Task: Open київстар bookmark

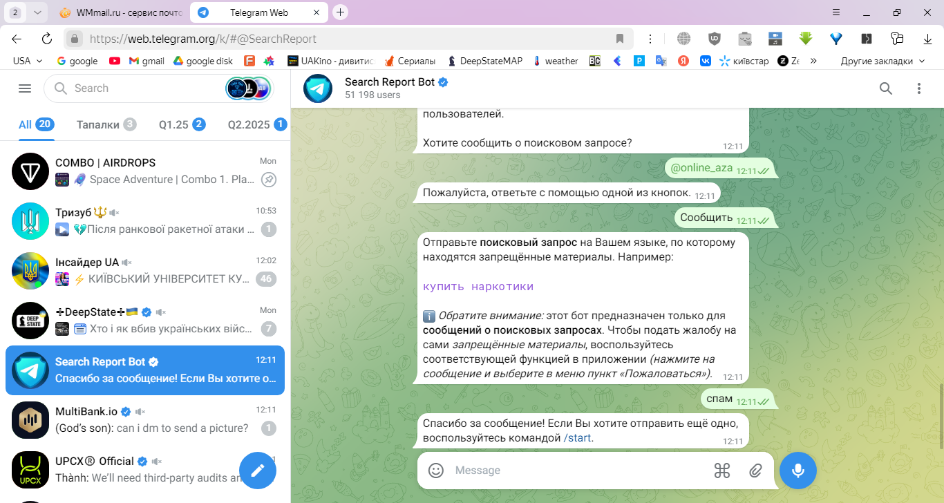Action: 744,61
